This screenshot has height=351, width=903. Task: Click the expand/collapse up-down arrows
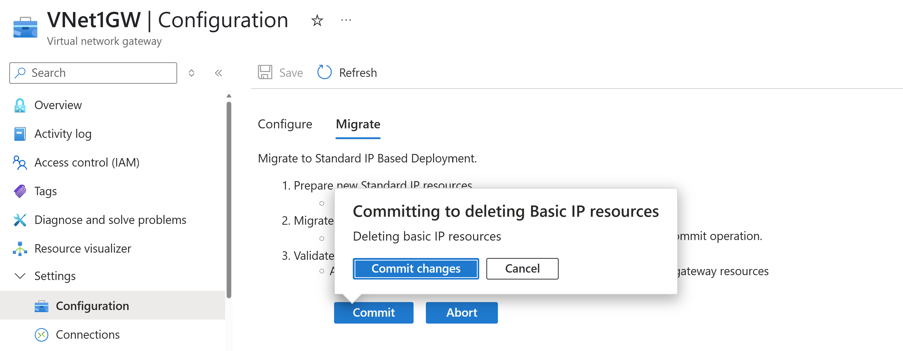click(x=192, y=73)
